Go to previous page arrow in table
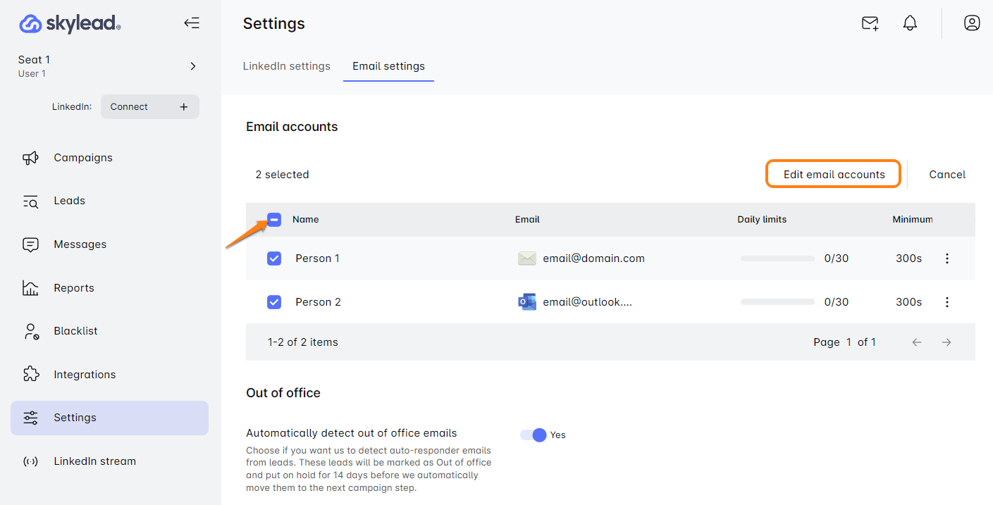 [917, 342]
